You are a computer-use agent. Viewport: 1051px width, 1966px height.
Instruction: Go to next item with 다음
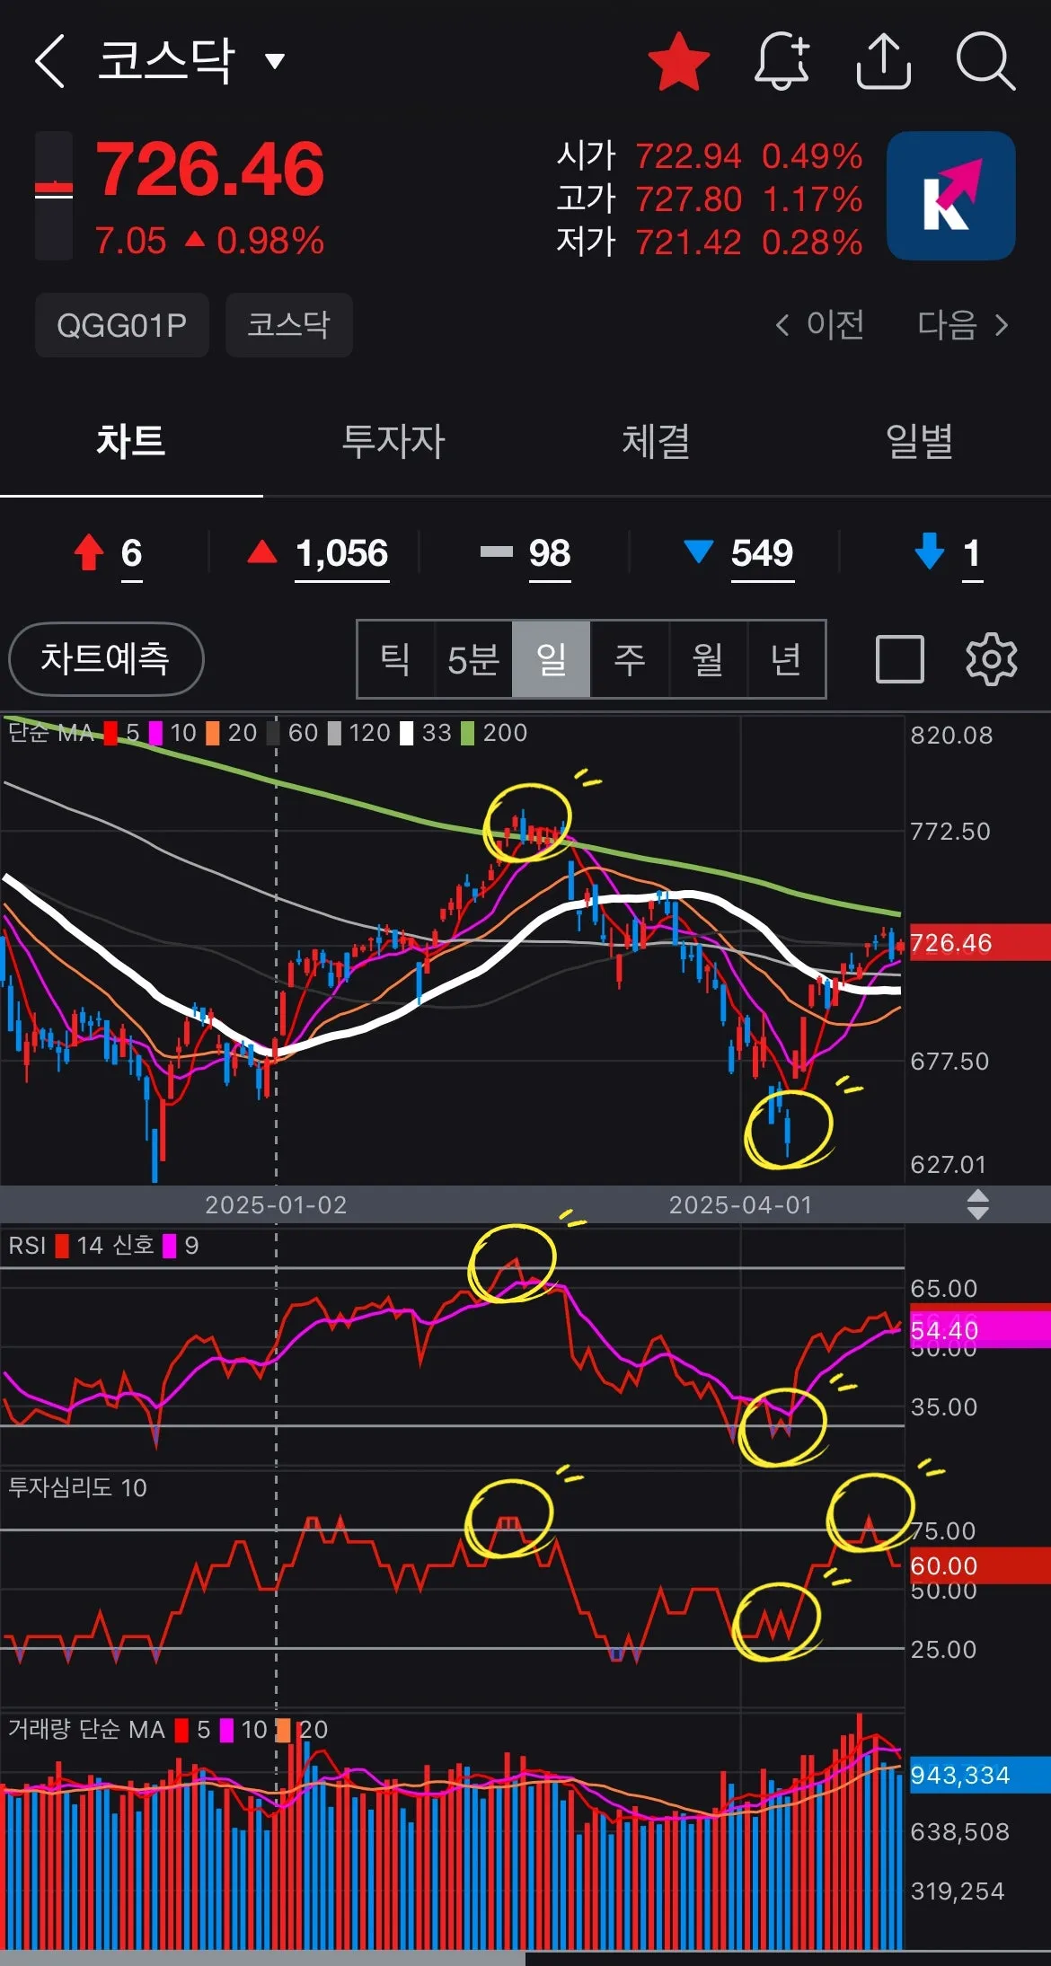coord(963,324)
